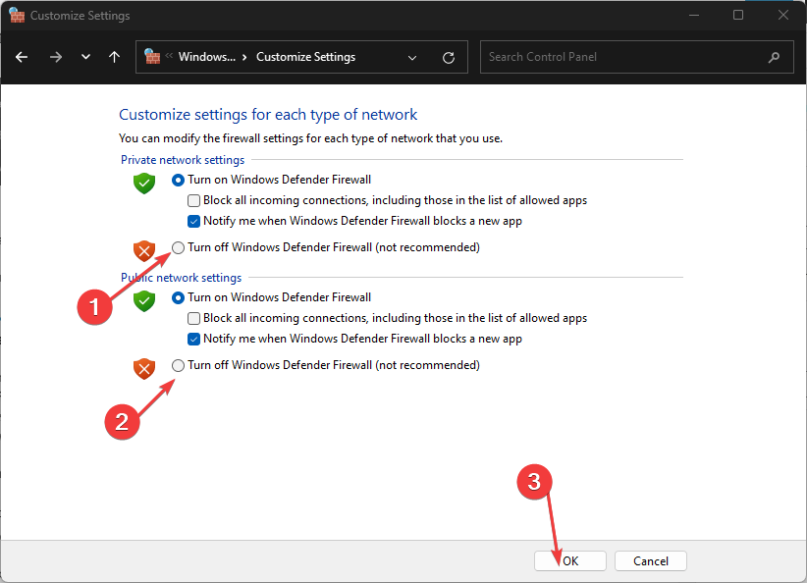Go up one level arrow
Viewport: 807px width, 583px height.
(x=114, y=57)
